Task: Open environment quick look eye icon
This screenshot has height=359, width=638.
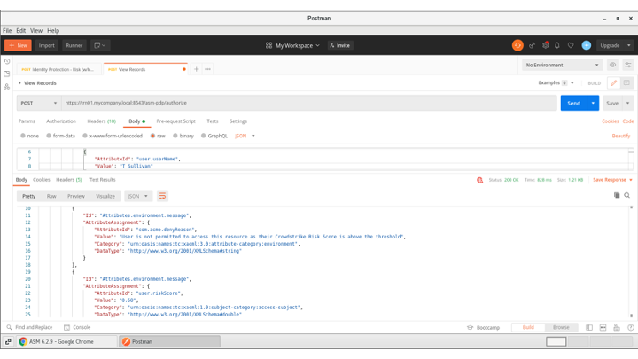Action: point(612,65)
